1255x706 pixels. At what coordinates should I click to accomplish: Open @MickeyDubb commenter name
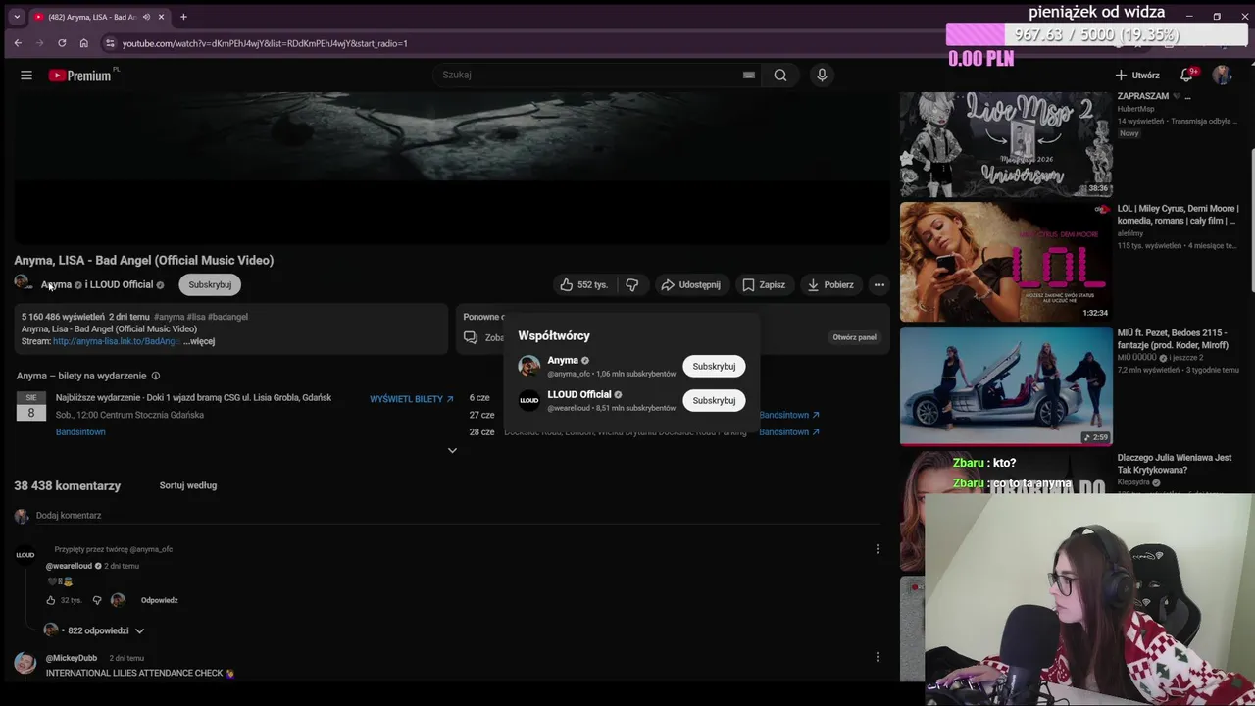click(72, 658)
